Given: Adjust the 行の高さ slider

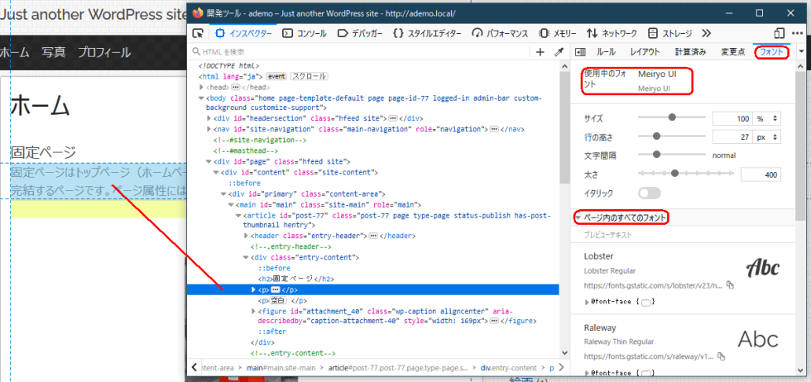Looking at the screenshot, I should 672,136.
